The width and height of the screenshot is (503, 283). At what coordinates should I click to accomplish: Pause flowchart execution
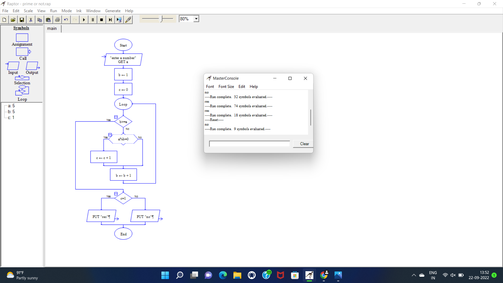(x=93, y=20)
